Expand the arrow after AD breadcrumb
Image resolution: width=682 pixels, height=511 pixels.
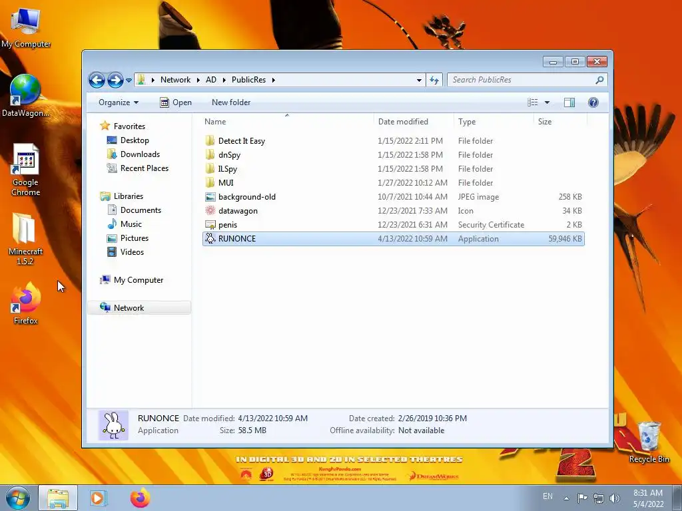click(x=224, y=80)
